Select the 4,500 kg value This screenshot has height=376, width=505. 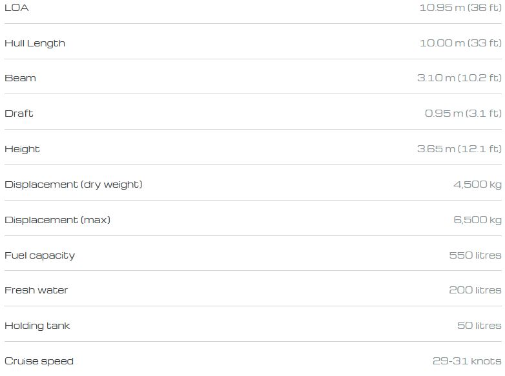(477, 184)
